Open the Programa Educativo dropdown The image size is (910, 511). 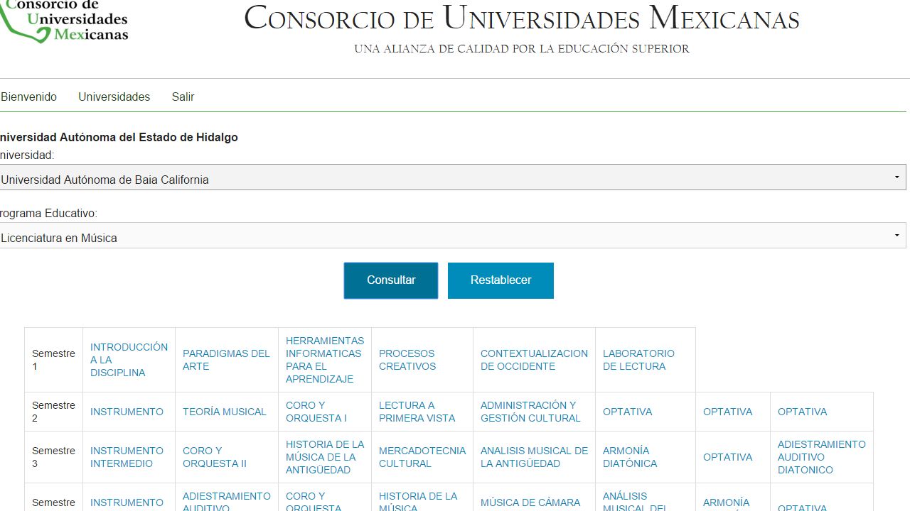pos(453,236)
